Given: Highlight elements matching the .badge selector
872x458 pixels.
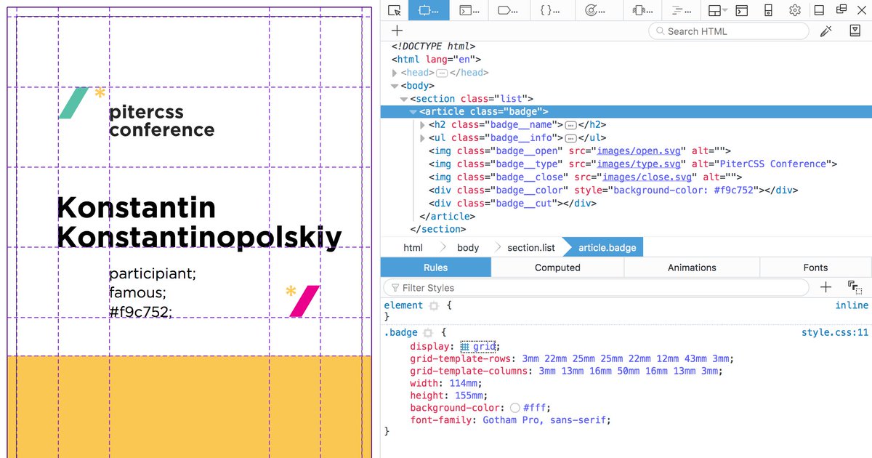Looking at the screenshot, I should point(427,333).
